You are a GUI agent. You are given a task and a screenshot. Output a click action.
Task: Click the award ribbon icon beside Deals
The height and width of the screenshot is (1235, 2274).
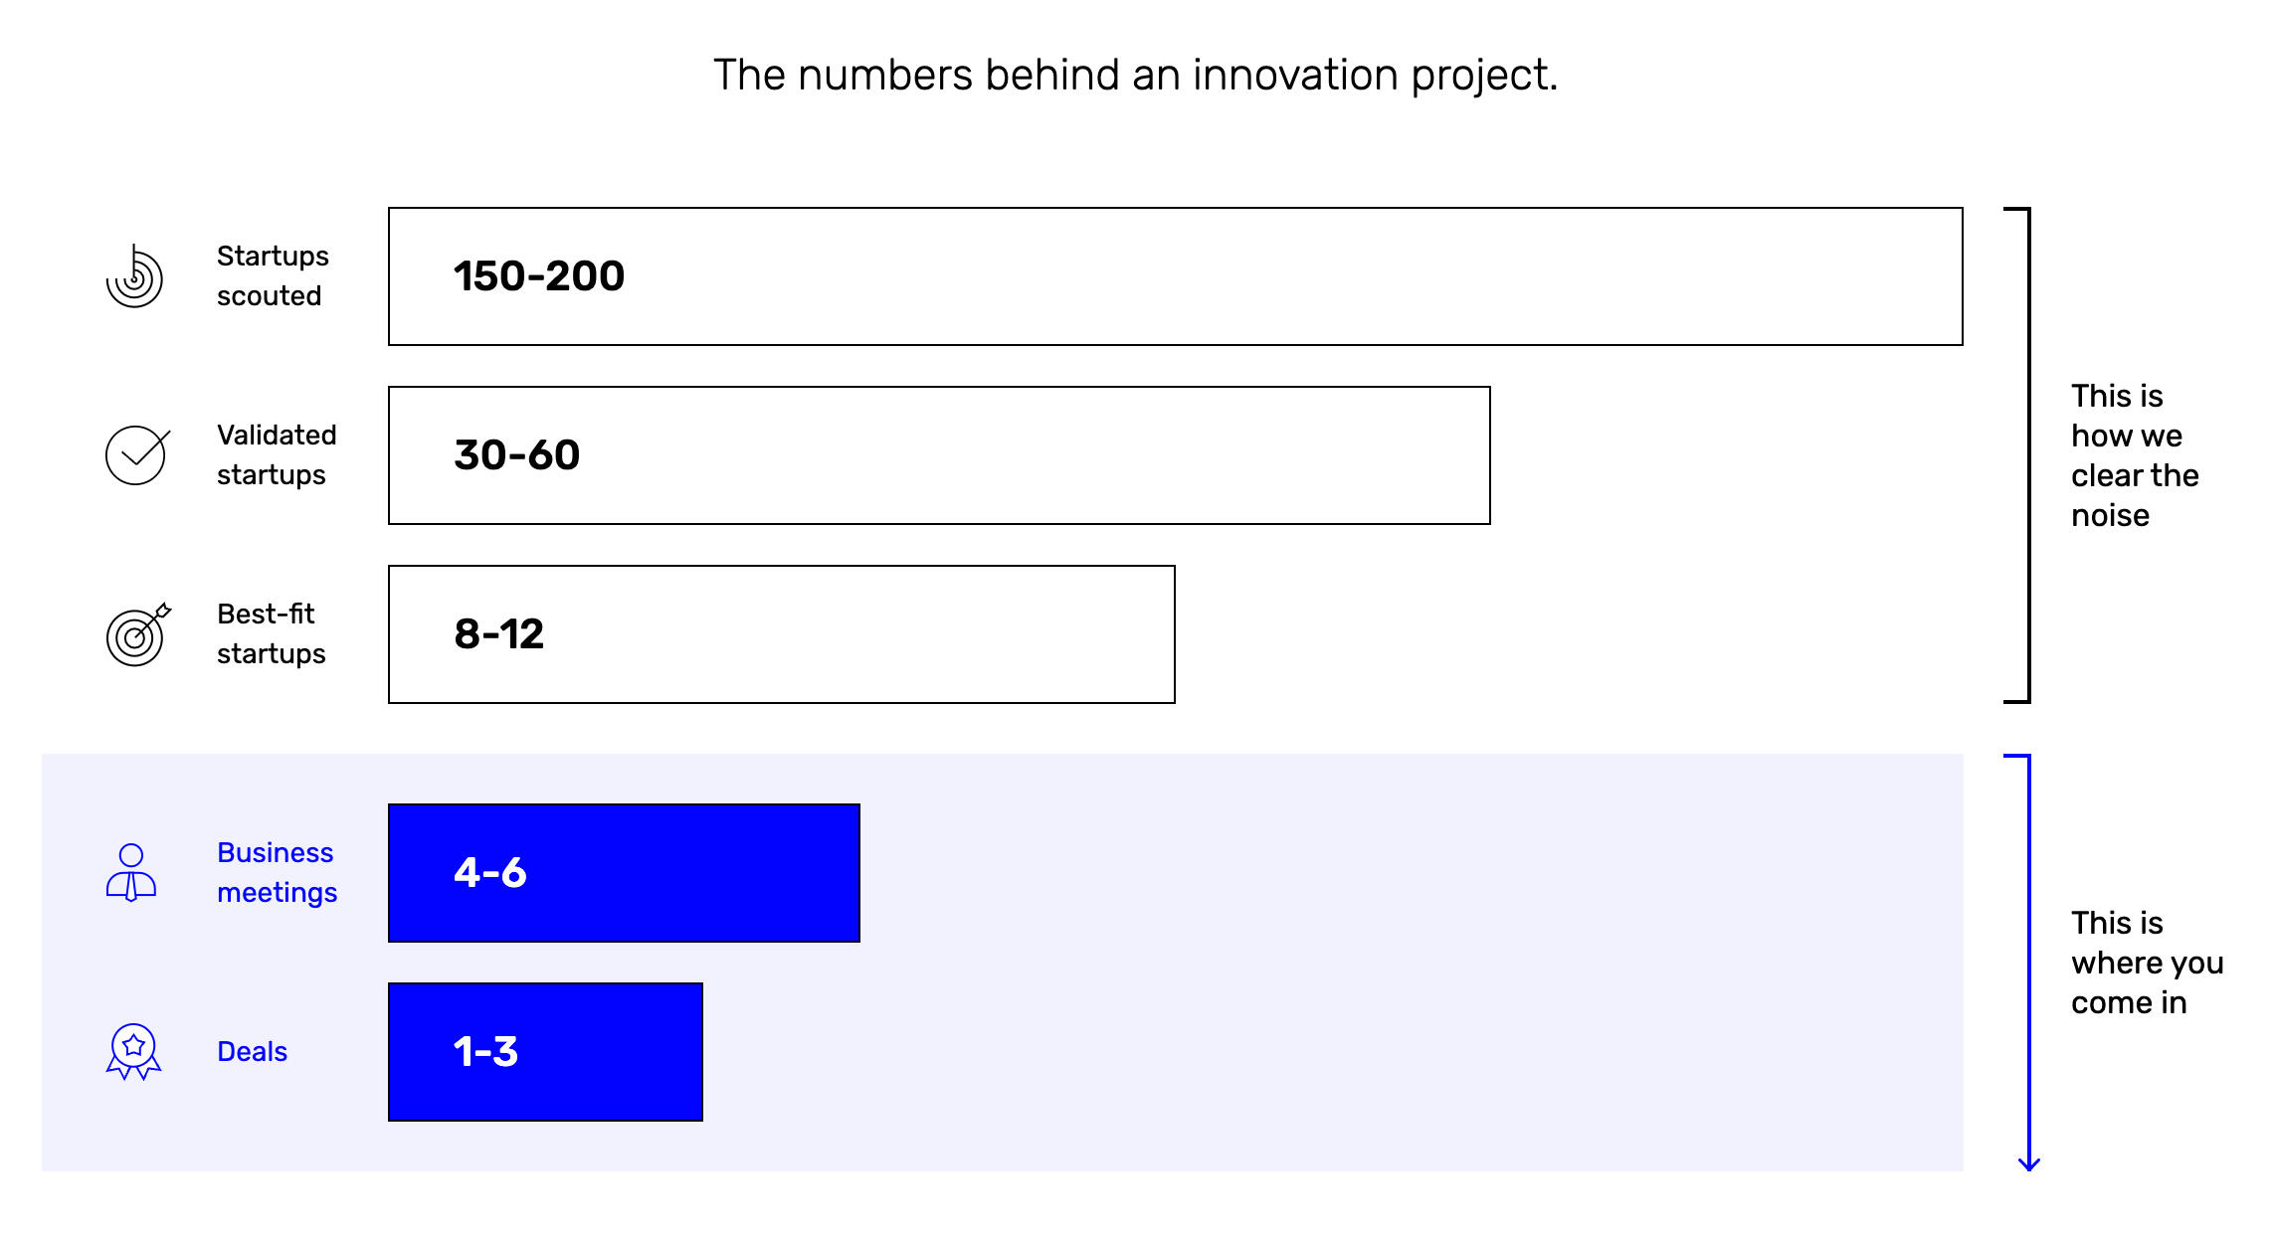(133, 1051)
